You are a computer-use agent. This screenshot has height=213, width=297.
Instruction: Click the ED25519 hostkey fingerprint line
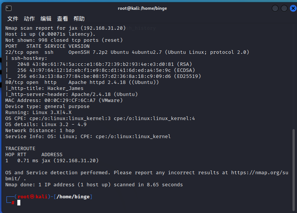click(103, 76)
